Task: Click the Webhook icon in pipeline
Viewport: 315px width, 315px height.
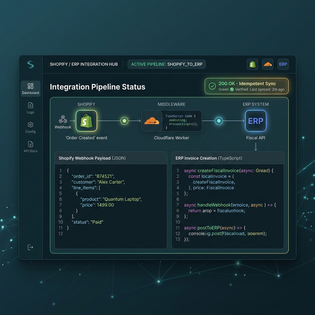Action: pyautogui.click(x=63, y=119)
